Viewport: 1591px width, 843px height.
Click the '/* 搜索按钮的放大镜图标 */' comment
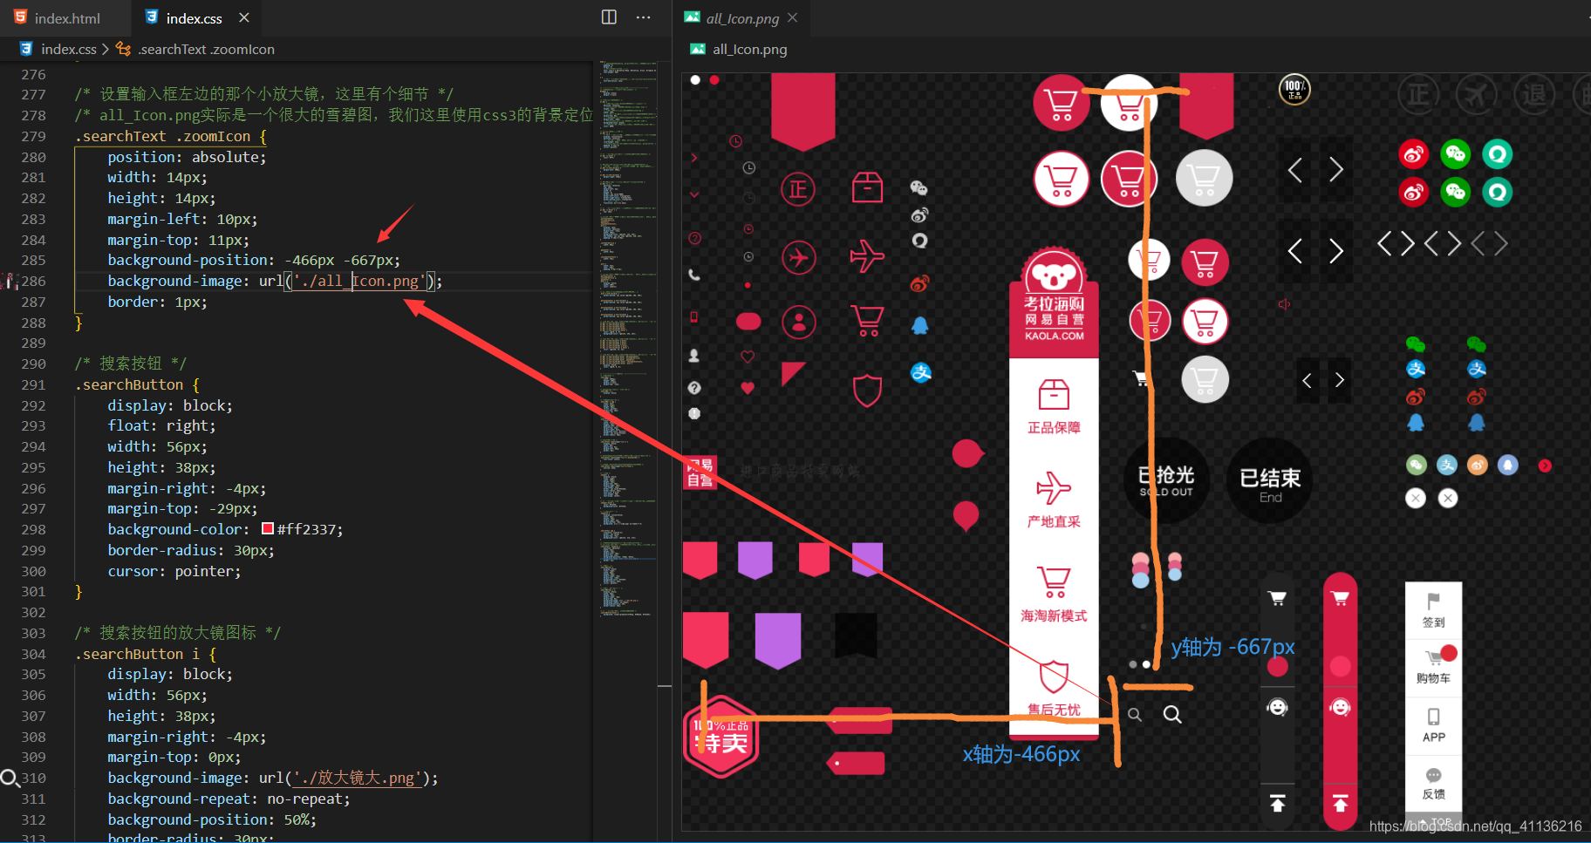[x=177, y=633]
